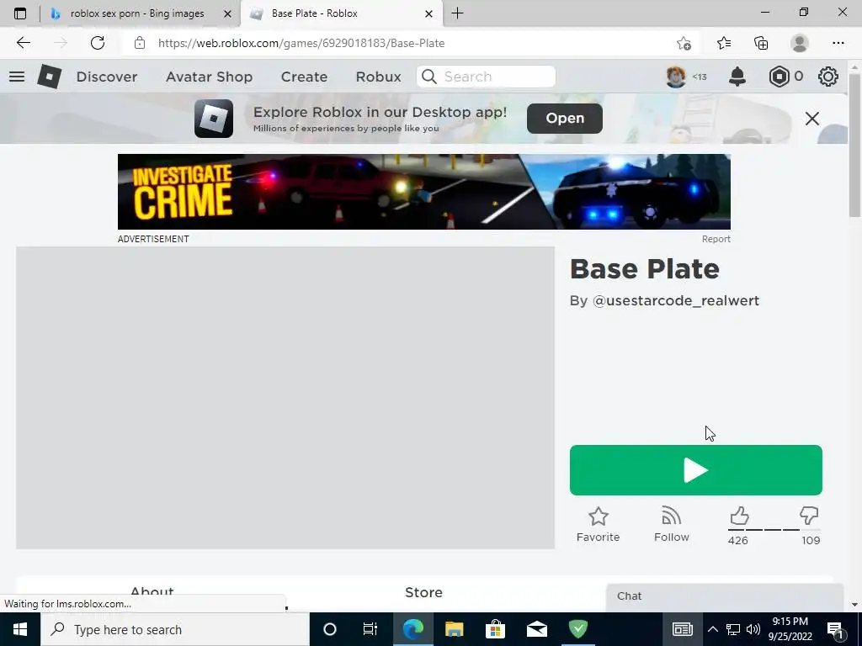Screen dimensions: 862x646
Task: Open the tab actions menu
Action: 20,13
